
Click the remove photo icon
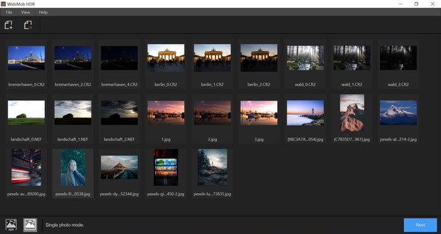point(28,25)
